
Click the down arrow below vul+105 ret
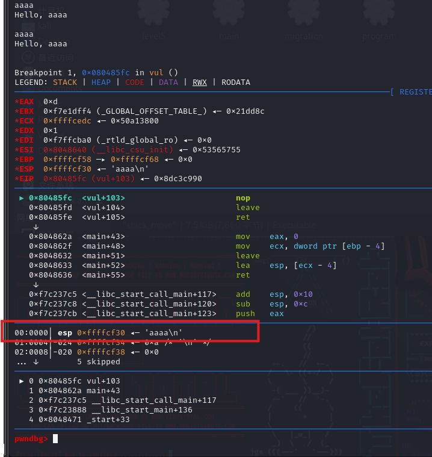(36, 227)
